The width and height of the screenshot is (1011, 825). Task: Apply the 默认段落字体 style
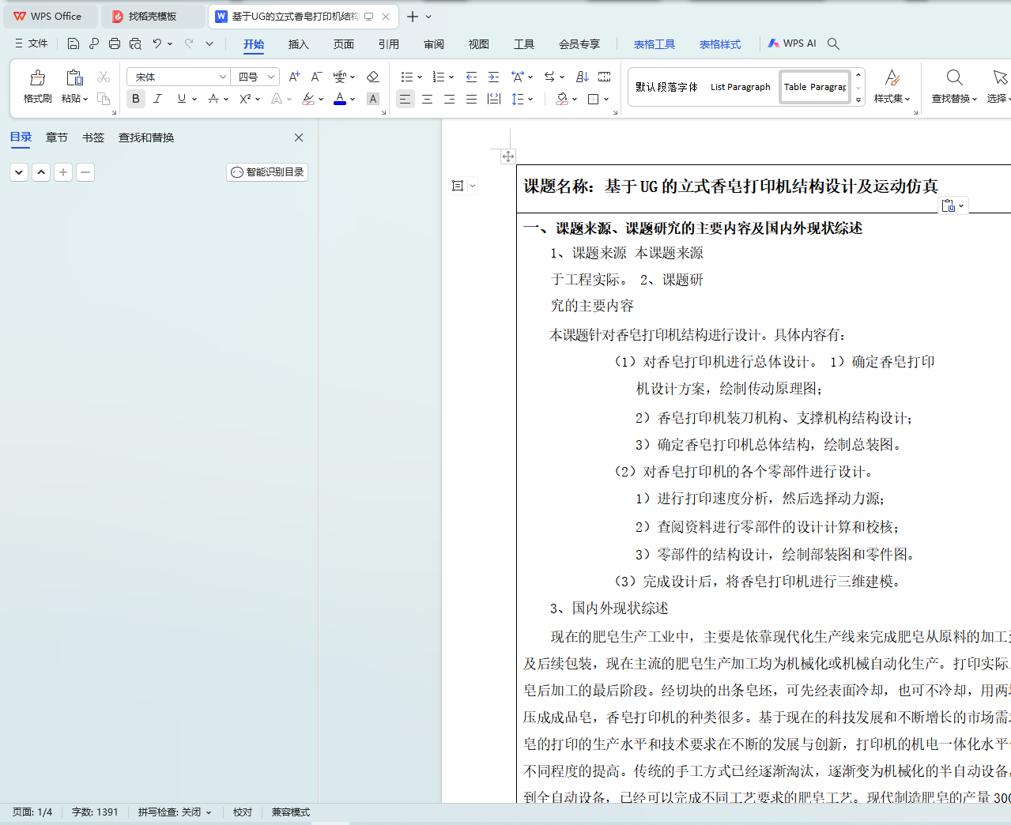[666, 87]
